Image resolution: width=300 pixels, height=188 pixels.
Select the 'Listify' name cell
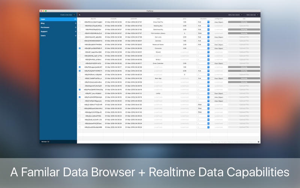[x=158, y=93]
